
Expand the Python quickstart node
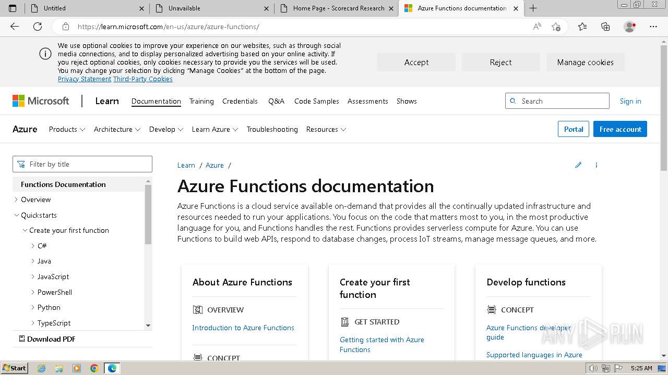click(x=33, y=308)
